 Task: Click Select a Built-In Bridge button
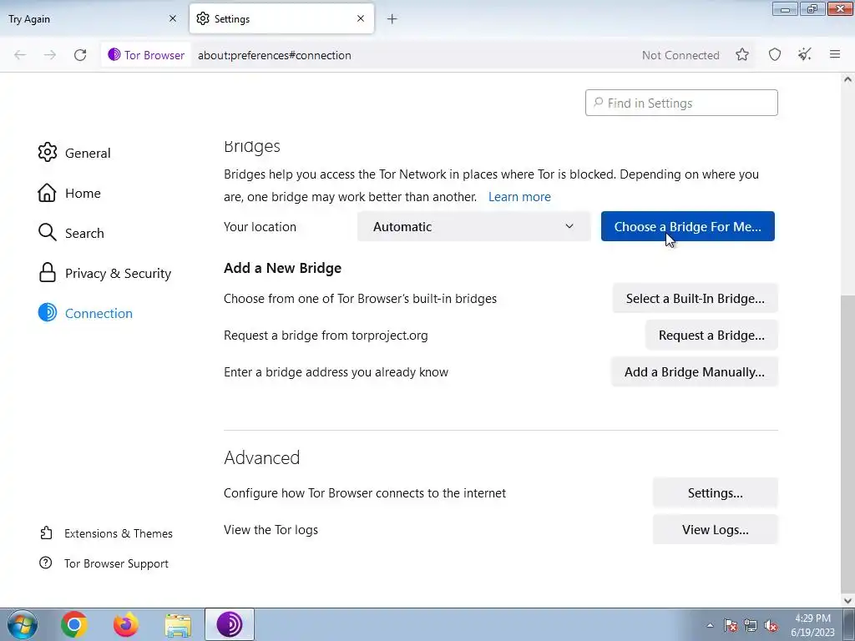coord(696,298)
